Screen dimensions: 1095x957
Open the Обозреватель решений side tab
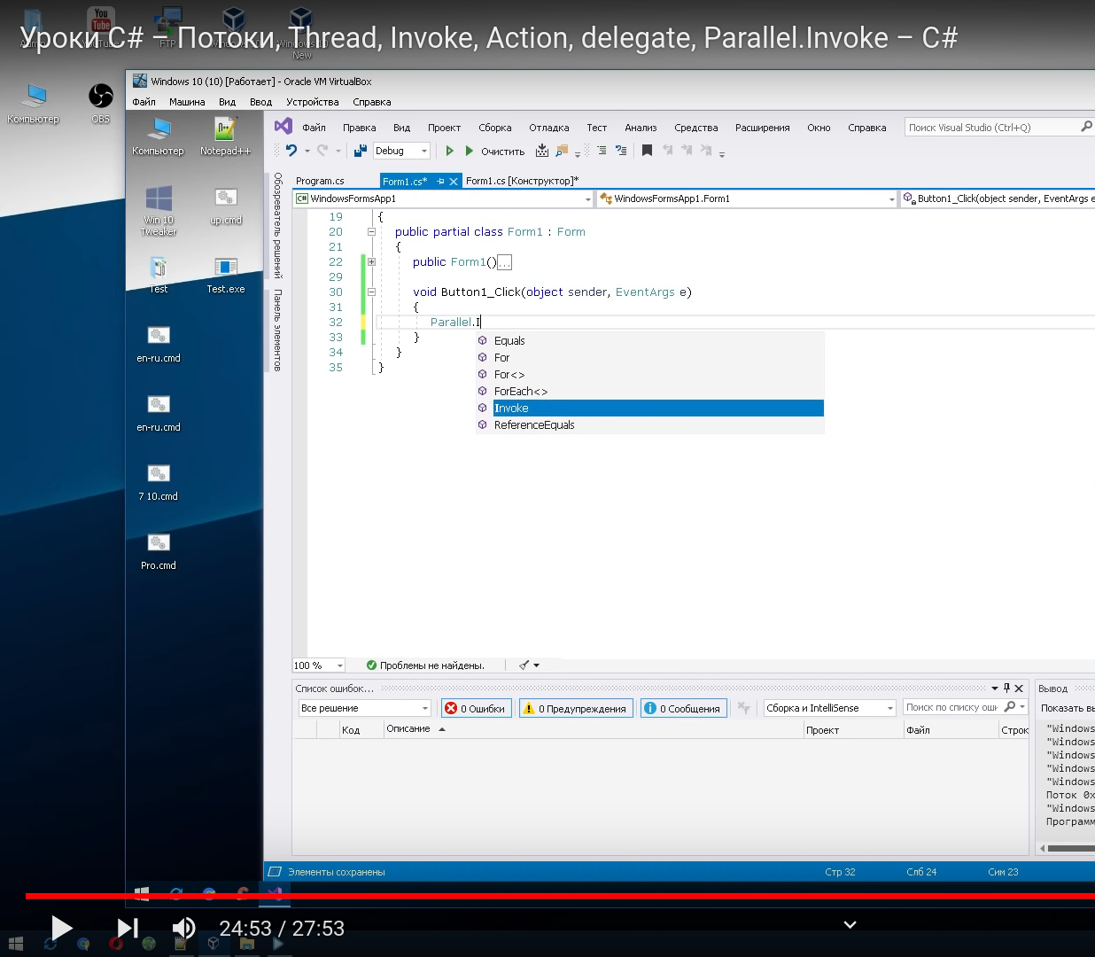[277, 225]
